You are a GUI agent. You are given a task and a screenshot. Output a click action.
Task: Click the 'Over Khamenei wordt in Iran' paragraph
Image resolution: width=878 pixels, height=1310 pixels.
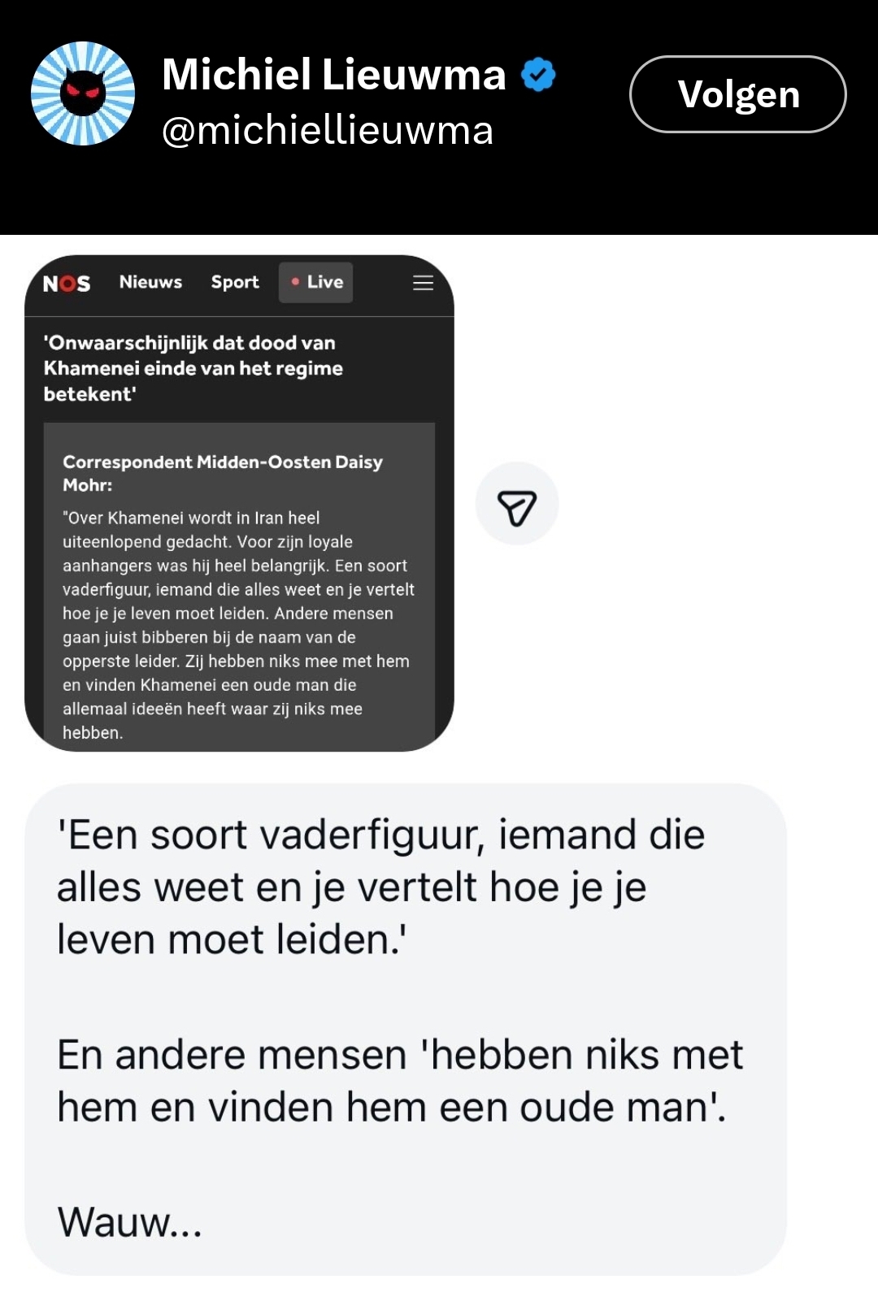coord(239,625)
